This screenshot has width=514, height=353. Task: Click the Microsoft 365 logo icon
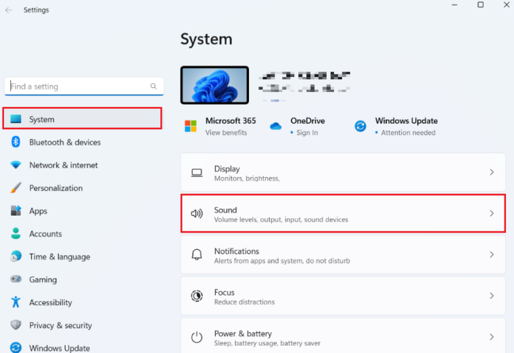click(x=191, y=126)
